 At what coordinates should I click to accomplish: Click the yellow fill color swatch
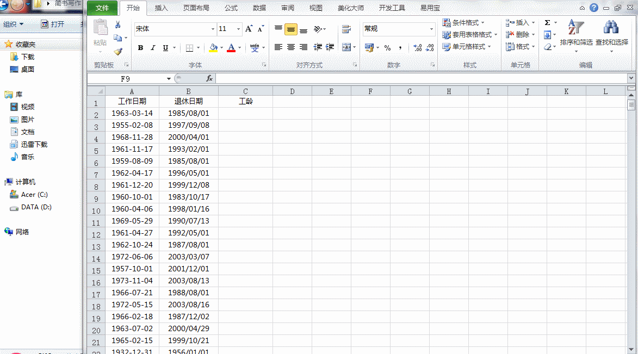coord(213,48)
